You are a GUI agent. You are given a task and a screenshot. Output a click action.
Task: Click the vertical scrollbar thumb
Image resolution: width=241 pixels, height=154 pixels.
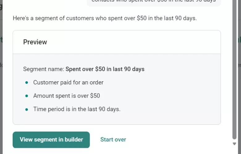point(234,68)
